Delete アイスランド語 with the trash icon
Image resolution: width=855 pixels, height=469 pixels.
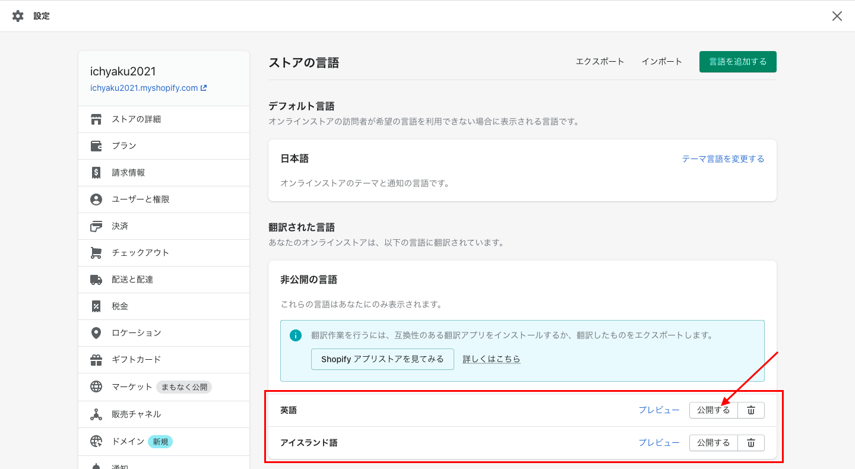(x=751, y=443)
